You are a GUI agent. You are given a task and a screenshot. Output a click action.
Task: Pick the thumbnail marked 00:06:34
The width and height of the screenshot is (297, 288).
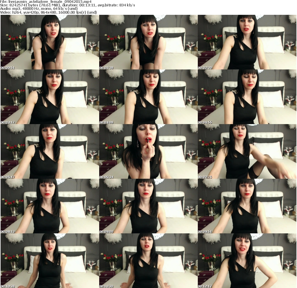(x=148, y=151)
